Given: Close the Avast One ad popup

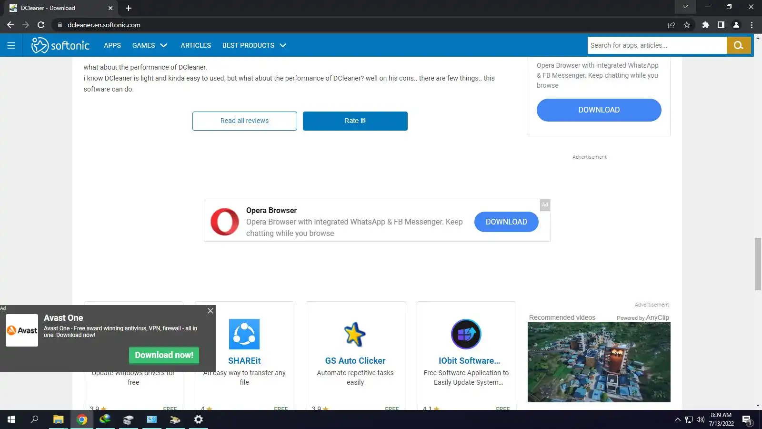Looking at the screenshot, I should [211, 311].
